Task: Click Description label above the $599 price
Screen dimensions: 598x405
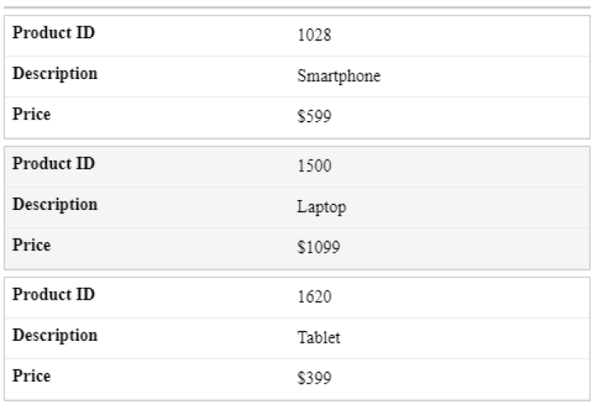Action: [x=55, y=74]
